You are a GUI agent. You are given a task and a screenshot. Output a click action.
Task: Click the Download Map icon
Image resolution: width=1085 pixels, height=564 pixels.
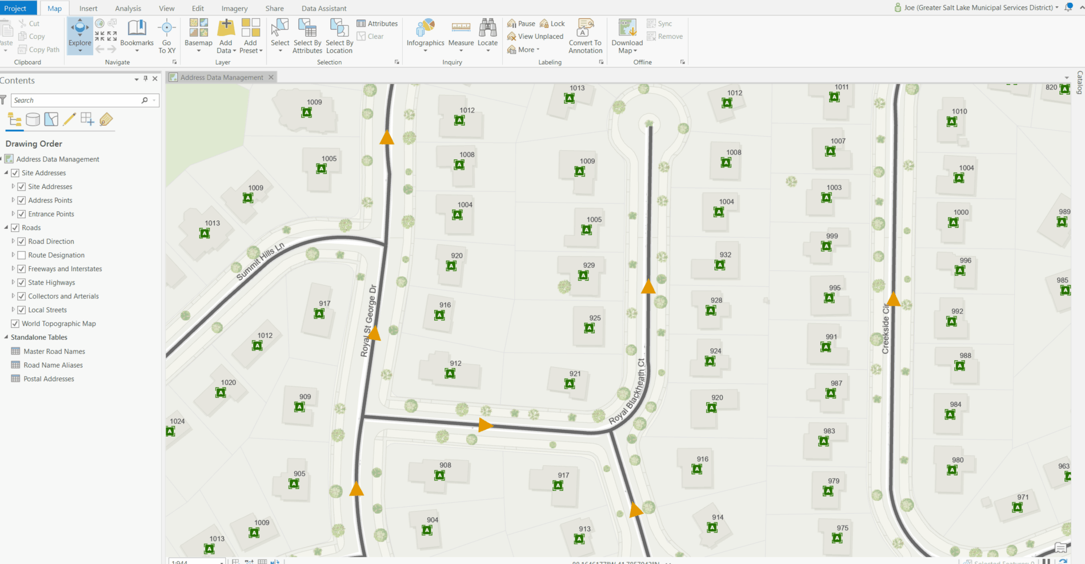click(627, 27)
